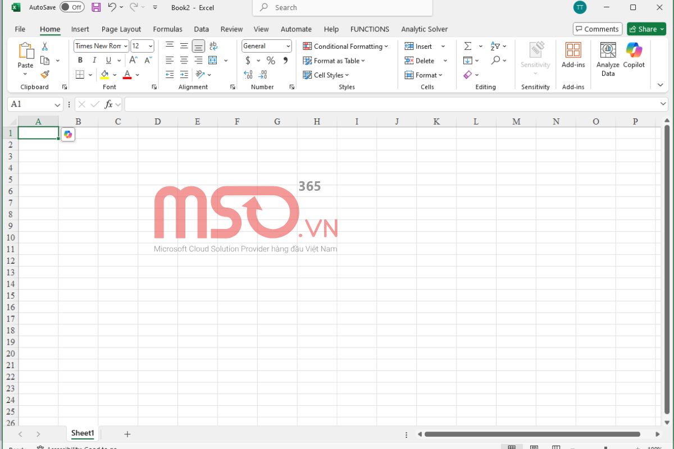This screenshot has height=449, width=674.
Task: Apply Comma Style format
Action: [285, 60]
